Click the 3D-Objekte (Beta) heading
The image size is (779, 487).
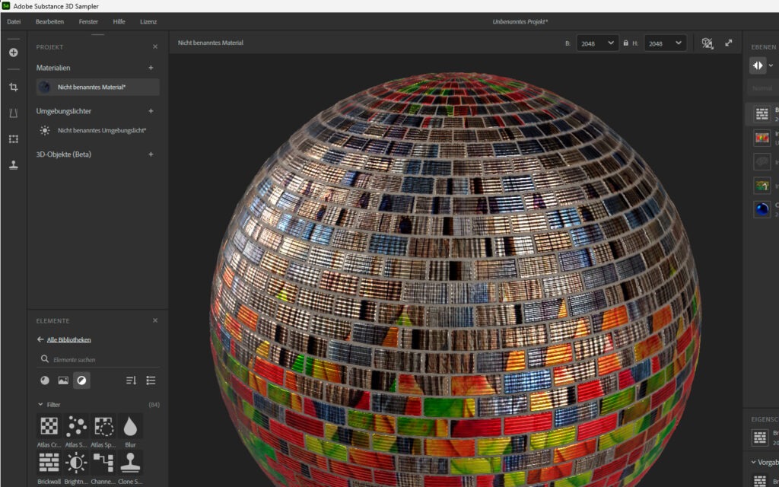64,154
